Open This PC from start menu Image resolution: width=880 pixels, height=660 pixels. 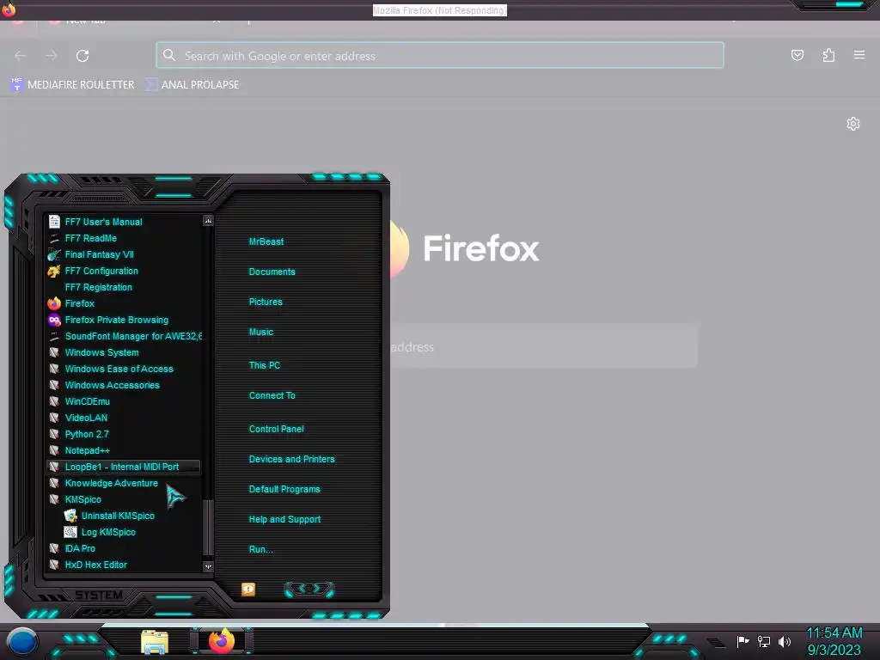coord(265,365)
